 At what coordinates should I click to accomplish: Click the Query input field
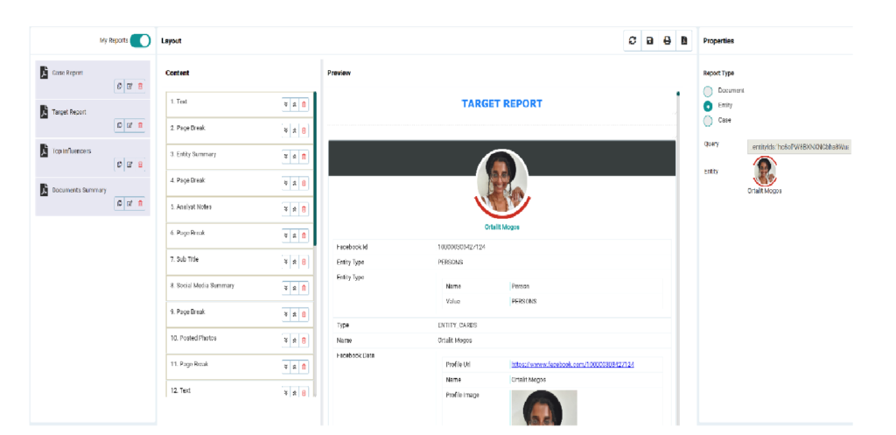click(x=799, y=147)
